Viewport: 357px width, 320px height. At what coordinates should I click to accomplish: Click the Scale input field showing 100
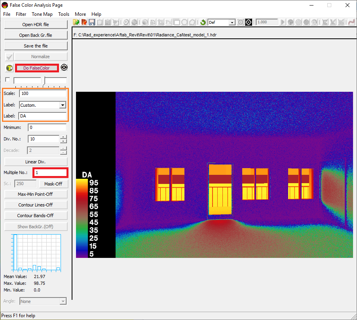43,93
